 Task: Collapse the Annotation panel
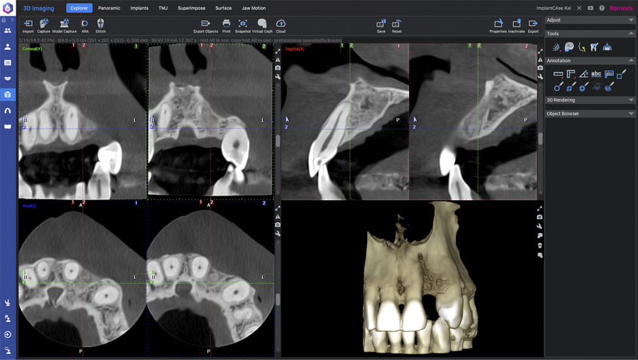click(x=631, y=60)
